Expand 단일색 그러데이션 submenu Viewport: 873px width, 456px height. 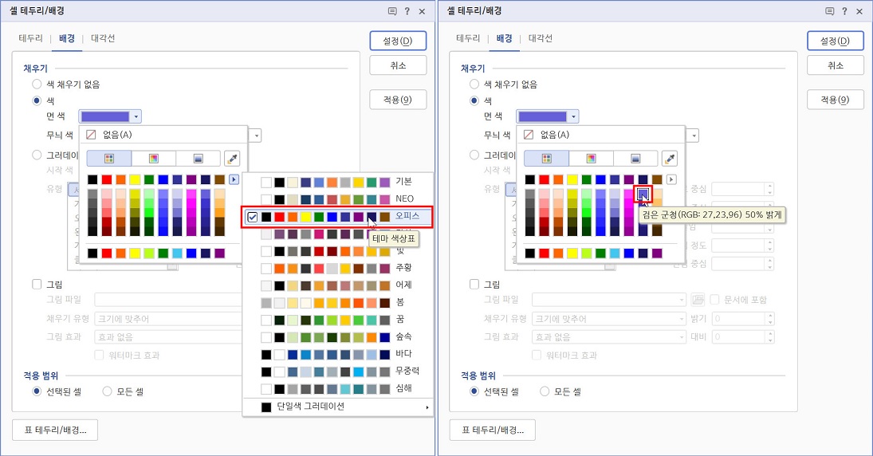tap(338, 407)
